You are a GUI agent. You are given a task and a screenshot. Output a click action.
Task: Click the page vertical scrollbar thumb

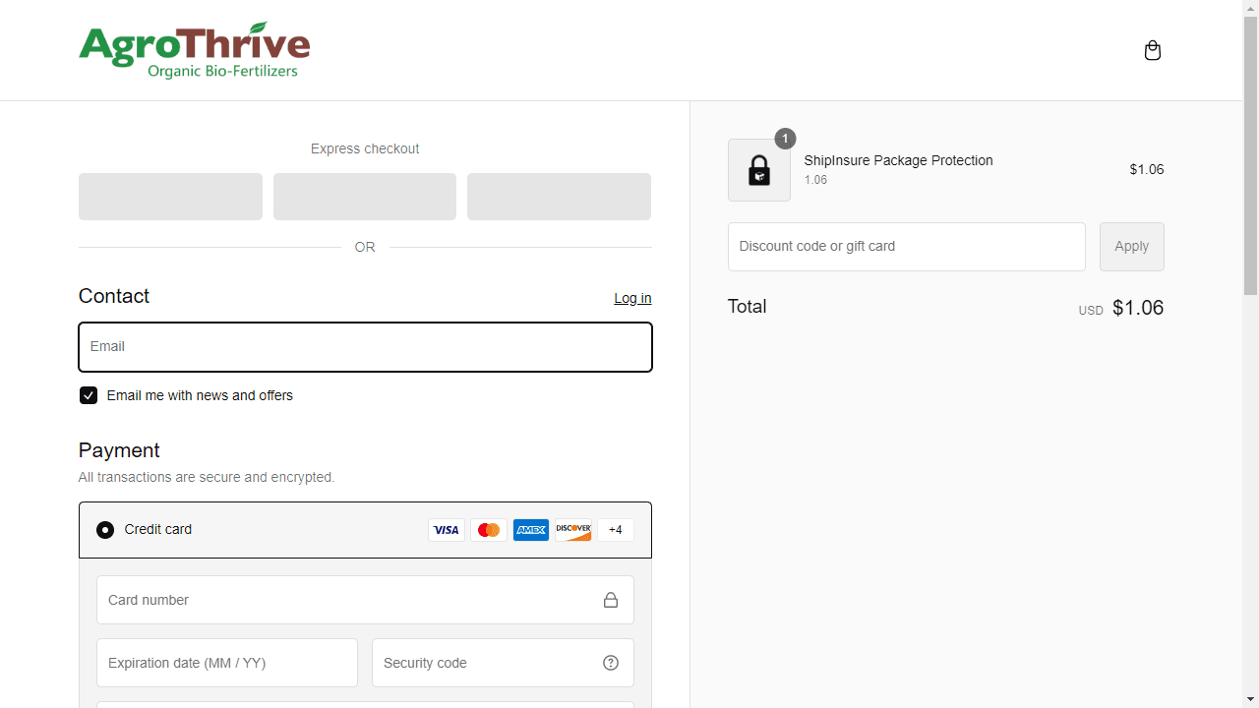tap(1251, 155)
